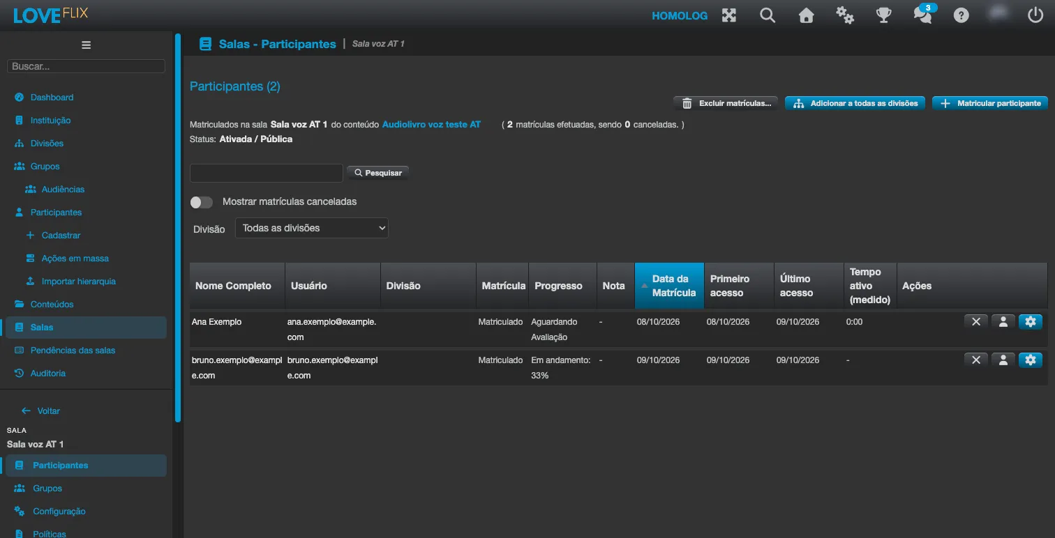Viewport: 1055px width, 538px height.
Task: Open bruno.exemplo user profile icon
Action: point(1003,360)
